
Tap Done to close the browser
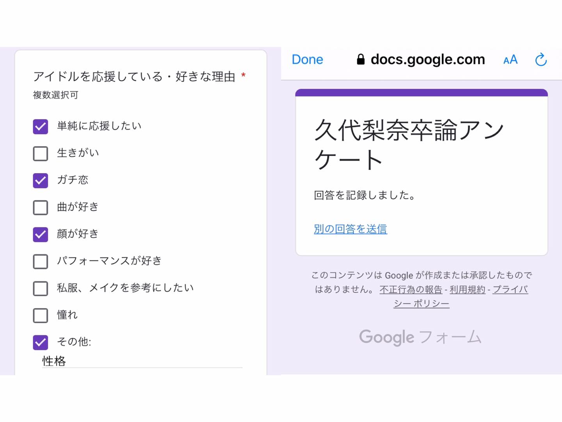click(308, 59)
